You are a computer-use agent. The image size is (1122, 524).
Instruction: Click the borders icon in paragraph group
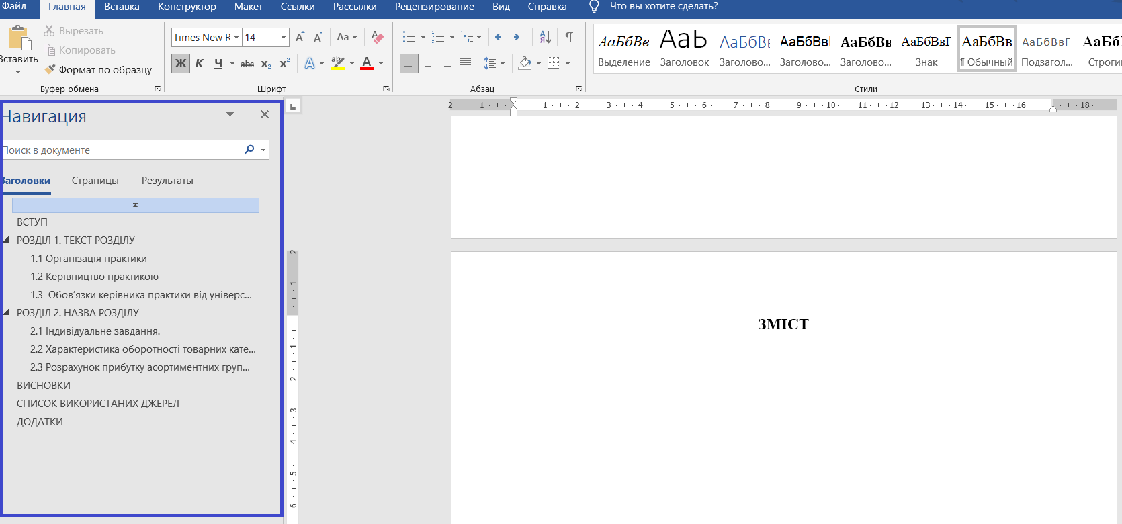(x=554, y=63)
